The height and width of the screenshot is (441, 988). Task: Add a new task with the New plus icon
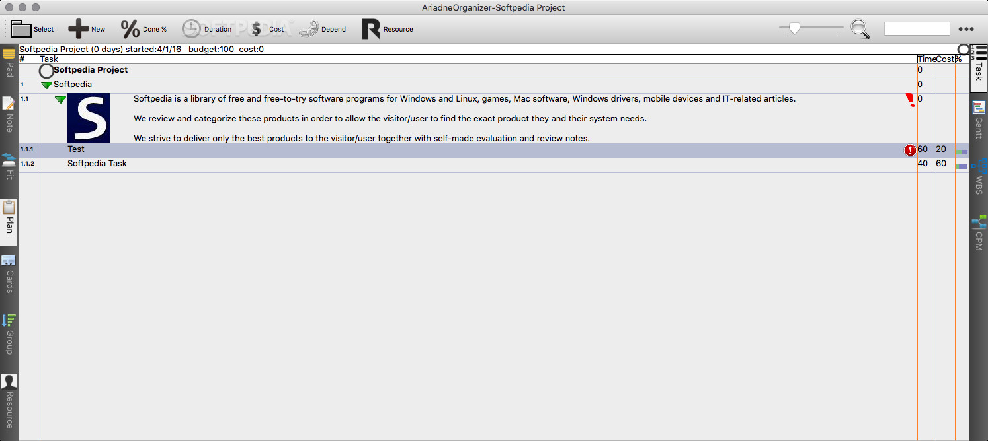pos(79,29)
